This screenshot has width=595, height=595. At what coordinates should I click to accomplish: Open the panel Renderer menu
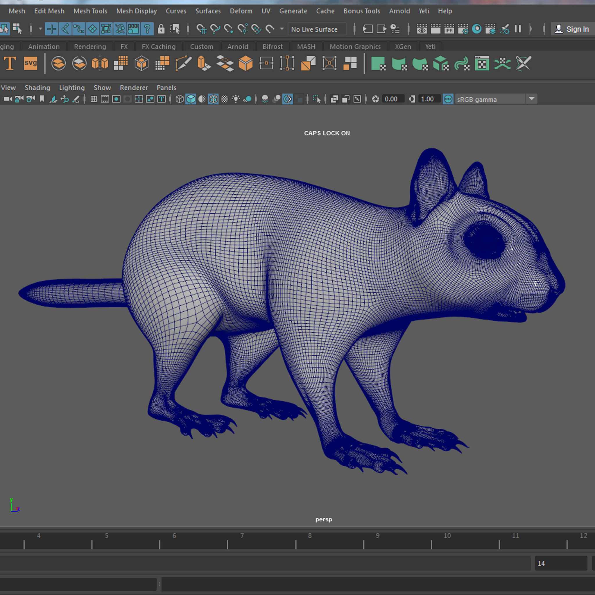pyautogui.click(x=134, y=88)
